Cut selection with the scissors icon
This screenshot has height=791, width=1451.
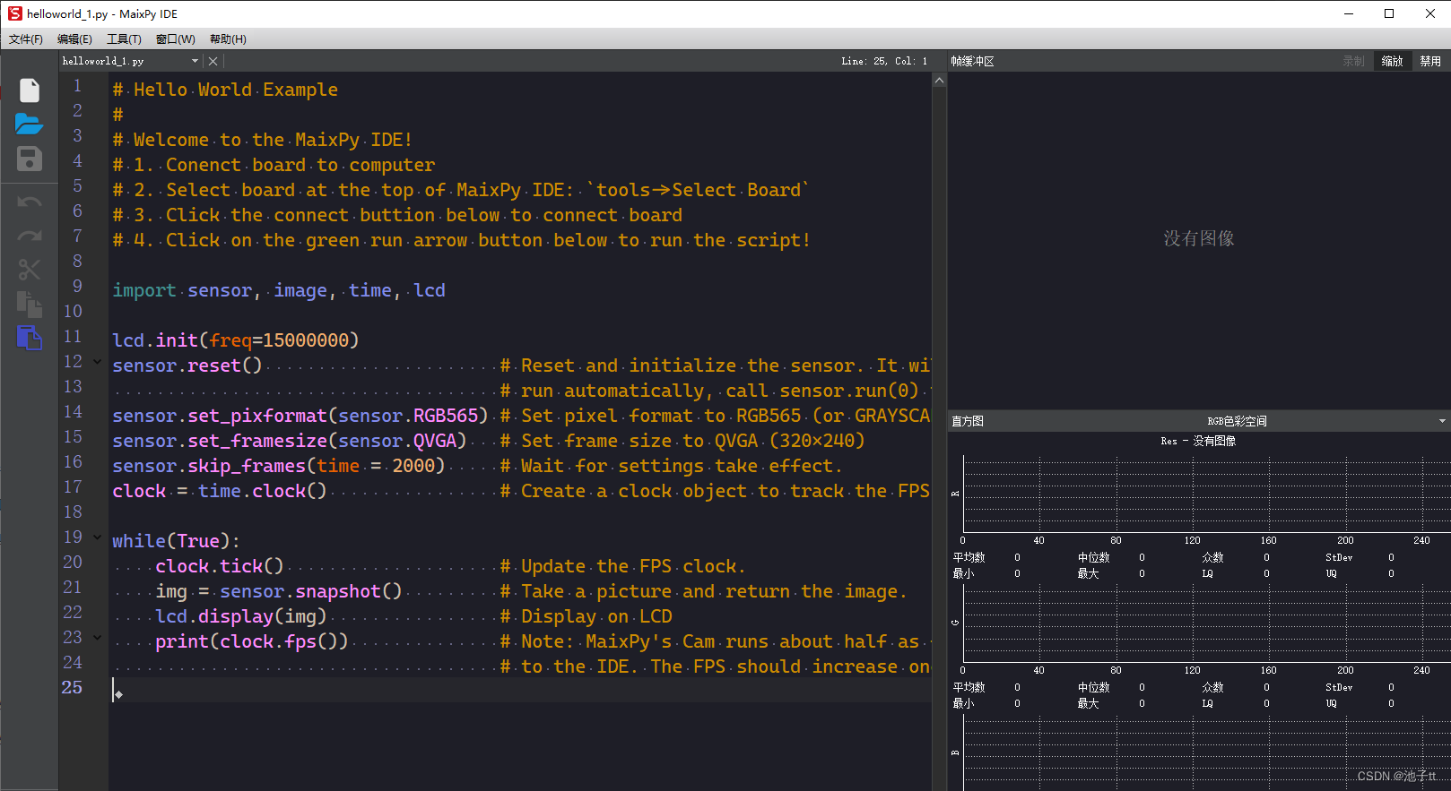point(30,270)
